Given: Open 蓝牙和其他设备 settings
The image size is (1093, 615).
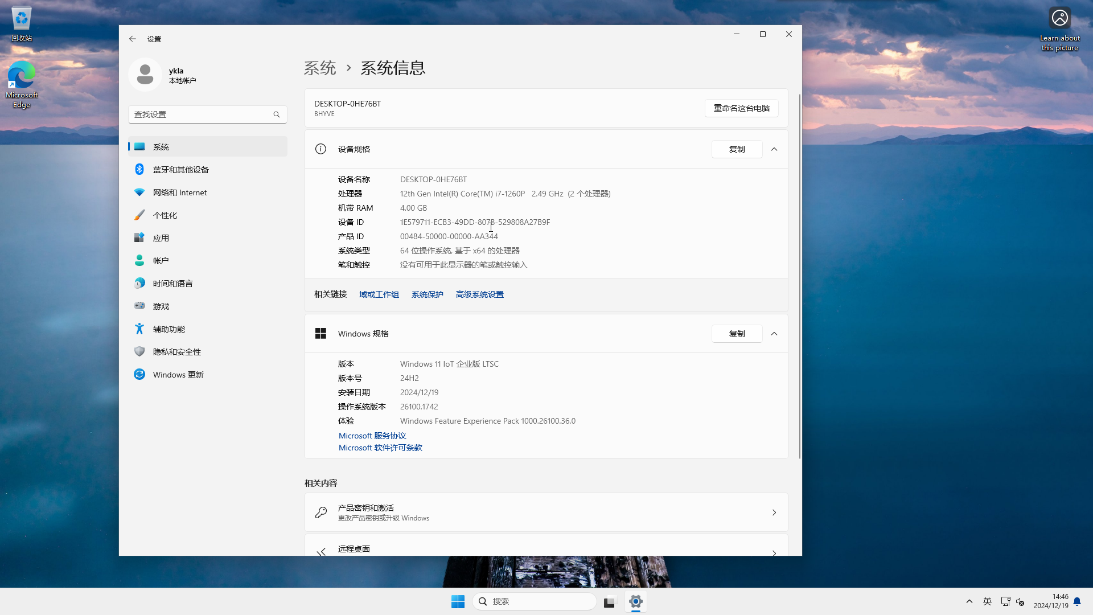Looking at the screenshot, I should tap(208, 169).
